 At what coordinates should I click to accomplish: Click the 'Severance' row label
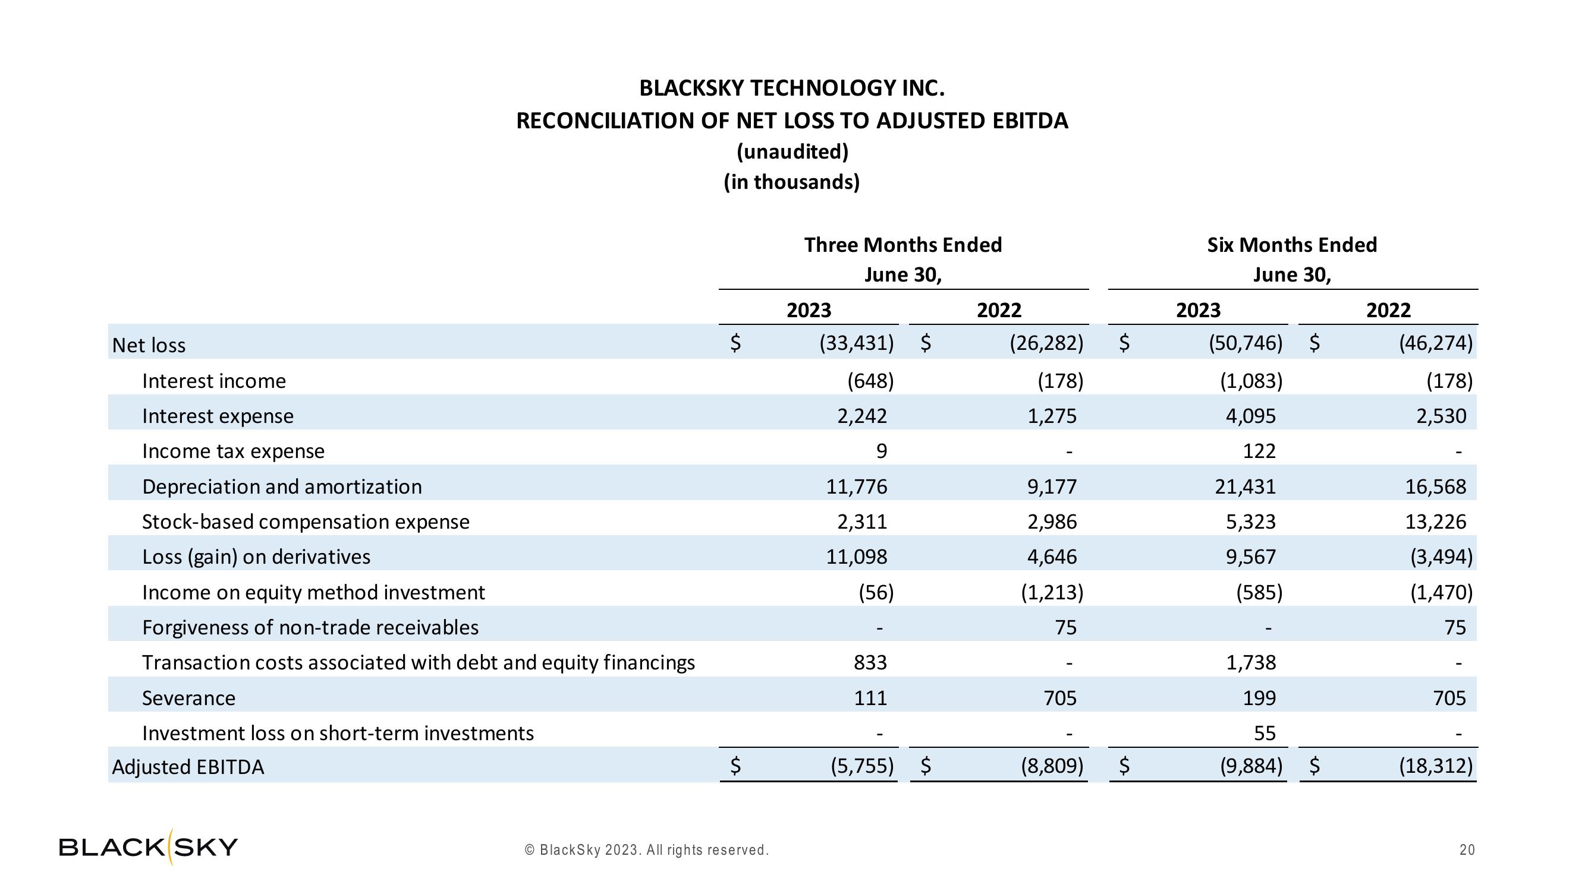pyautogui.click(x=189, y=699)
